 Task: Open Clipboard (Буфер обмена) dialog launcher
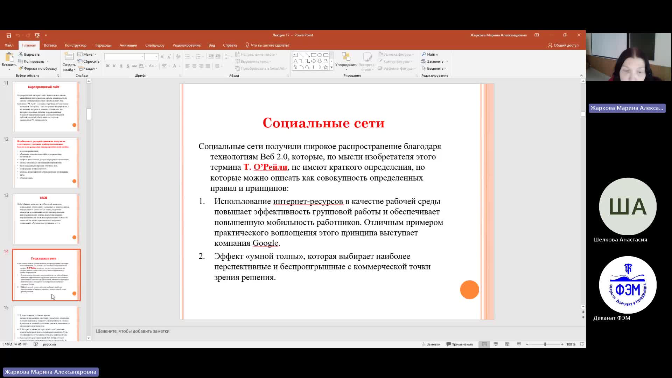[58, 76]
